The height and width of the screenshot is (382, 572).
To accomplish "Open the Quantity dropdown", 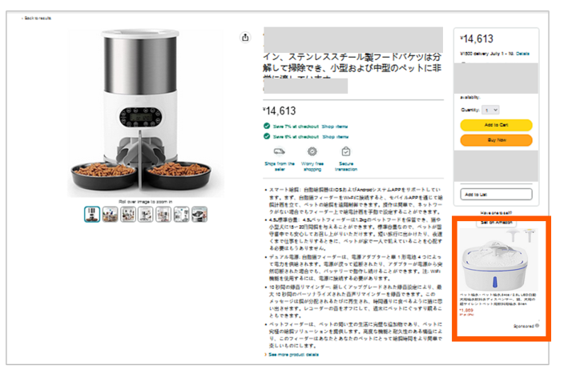I will 490,110.
